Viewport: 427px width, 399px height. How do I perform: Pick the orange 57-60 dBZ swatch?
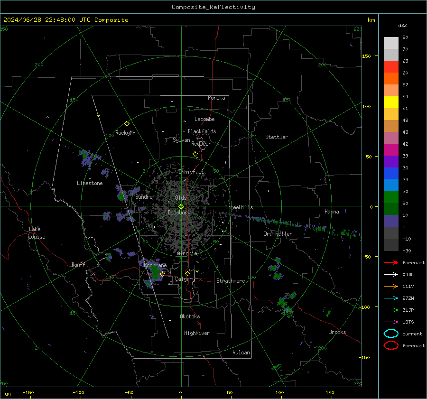tap(391, 79)
